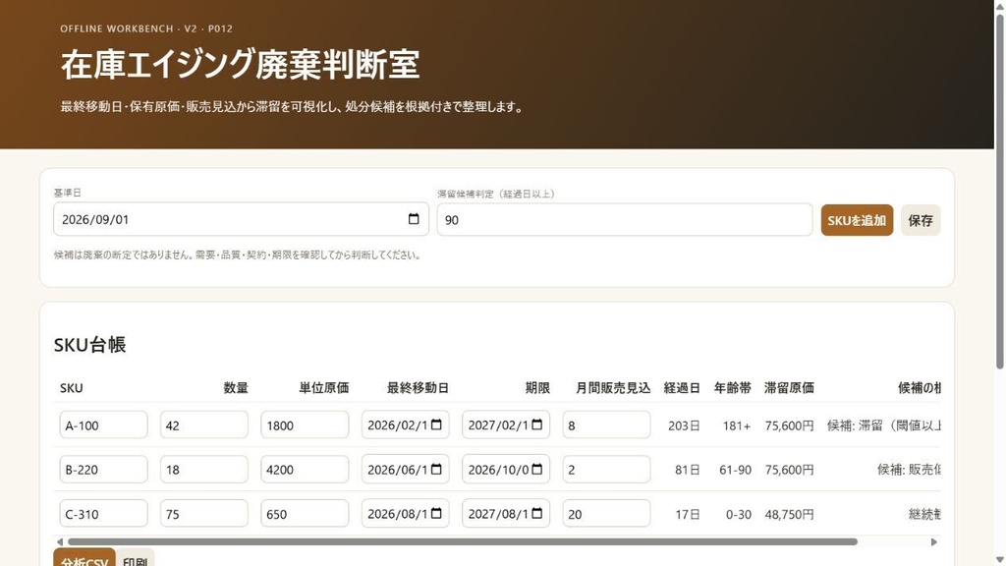Screen dimensions: 1006x566
Task: Click the SKU台帳 section heading
Action: 89,345
